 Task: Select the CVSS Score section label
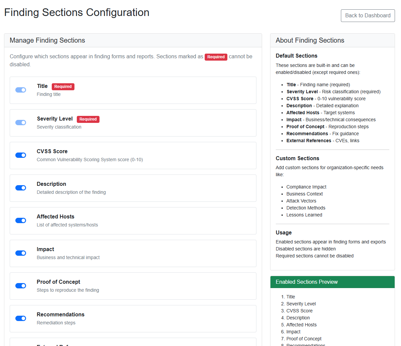point(52,152)
